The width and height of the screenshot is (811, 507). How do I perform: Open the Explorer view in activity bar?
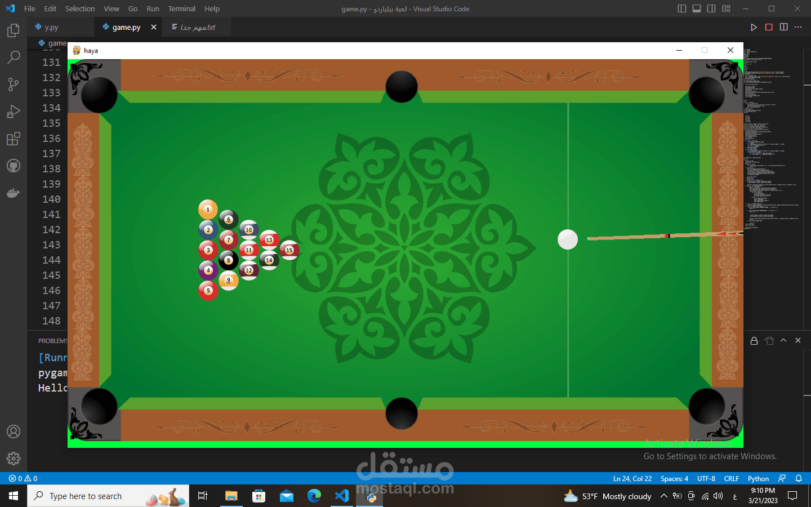click(14, 30)
